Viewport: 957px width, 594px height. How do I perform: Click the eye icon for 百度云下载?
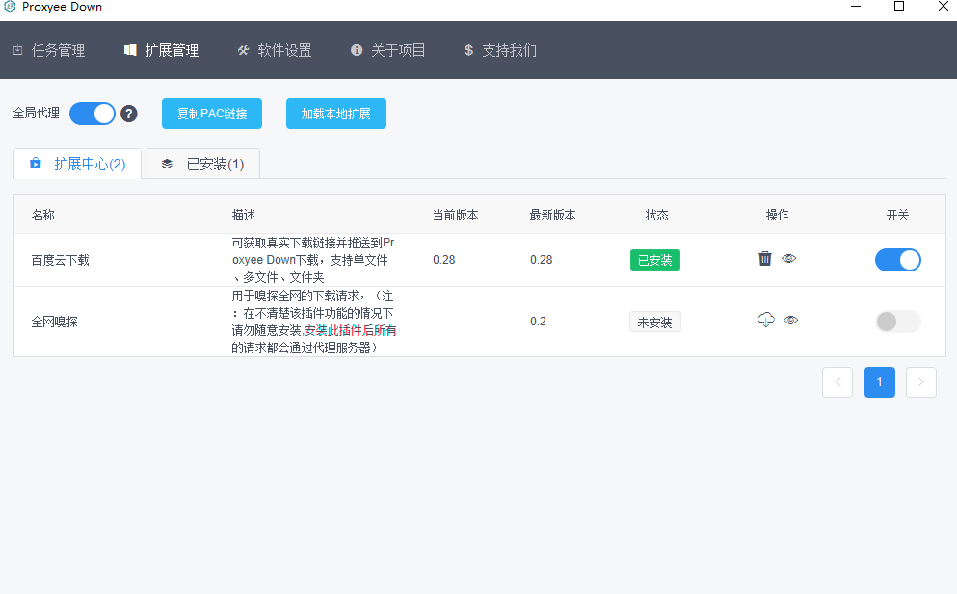788,258
